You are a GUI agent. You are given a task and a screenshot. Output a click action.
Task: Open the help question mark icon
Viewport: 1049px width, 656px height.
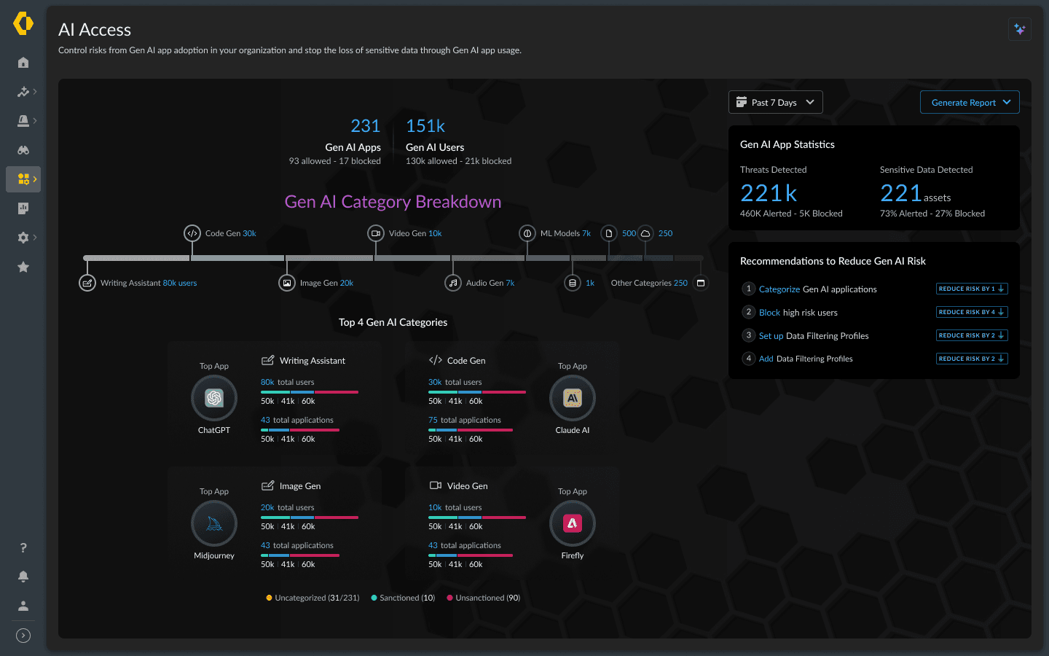(23, 547)
